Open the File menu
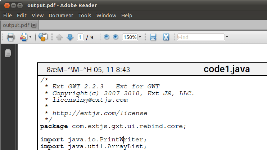Screen dimensions: 267x150 pyautogui.click(x=8, y=16)
